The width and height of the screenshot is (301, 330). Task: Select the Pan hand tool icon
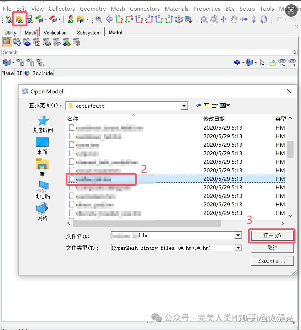(234, 20)
